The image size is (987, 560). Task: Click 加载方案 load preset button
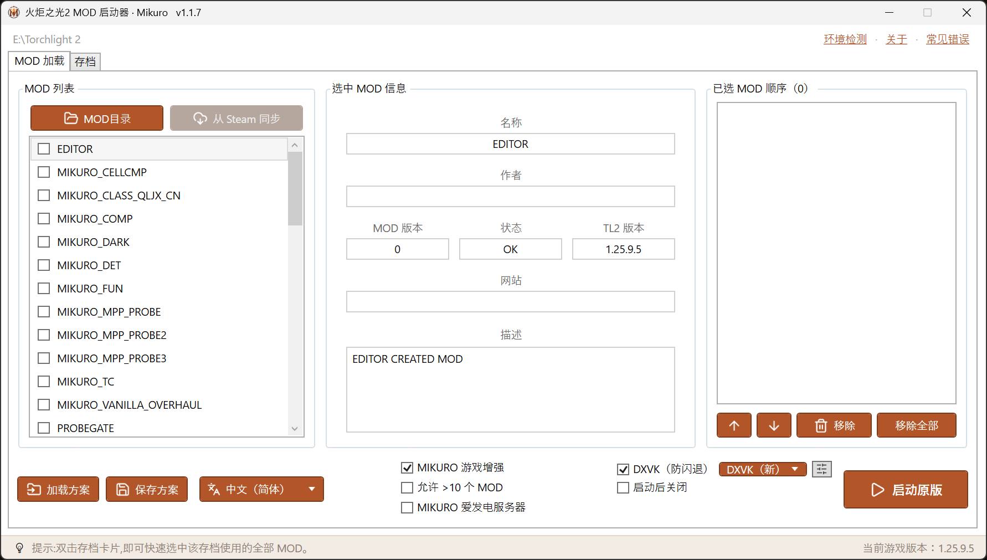[58, 489]
